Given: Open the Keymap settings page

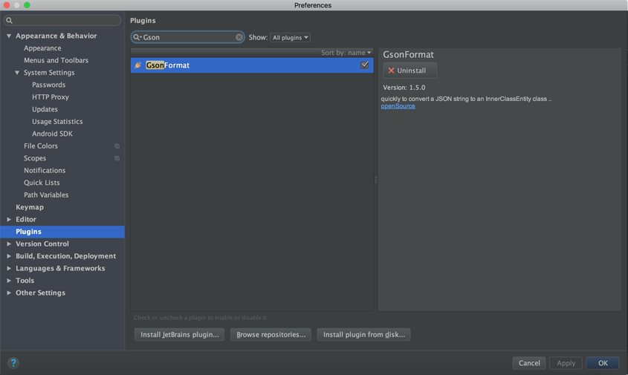Looking at the screenshot, I should (x=30, y=207).
